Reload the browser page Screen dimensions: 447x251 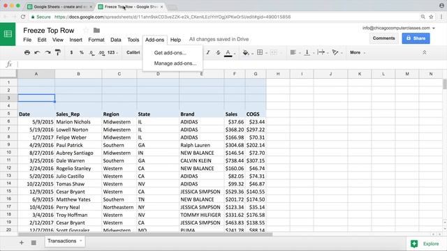coord(23,17)
